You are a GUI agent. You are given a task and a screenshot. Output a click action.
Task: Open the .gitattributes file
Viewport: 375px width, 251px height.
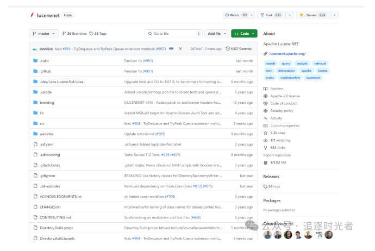[x=50, y=165]
